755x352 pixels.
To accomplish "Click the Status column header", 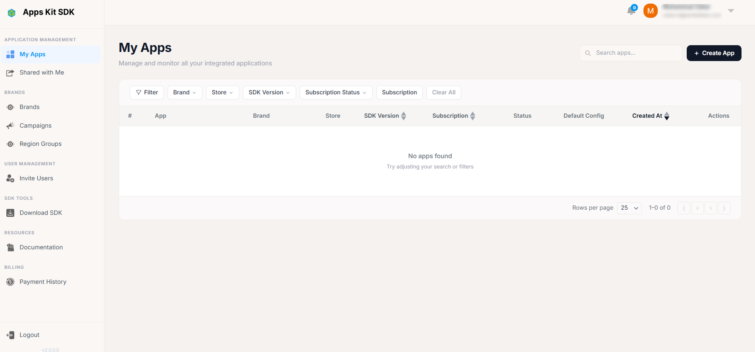I will click(x=522, y=116).
